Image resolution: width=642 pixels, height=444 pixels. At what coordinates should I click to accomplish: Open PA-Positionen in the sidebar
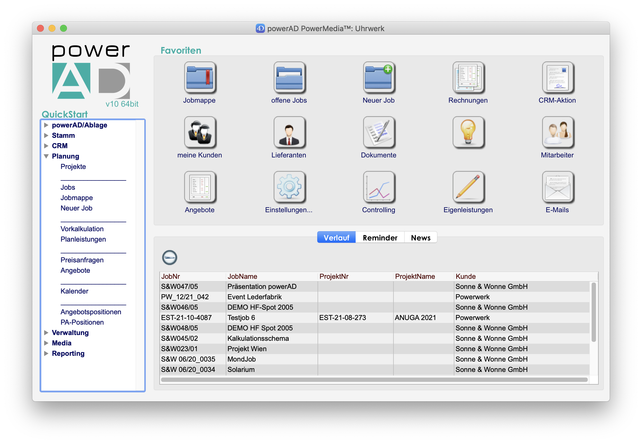point(82,322)
